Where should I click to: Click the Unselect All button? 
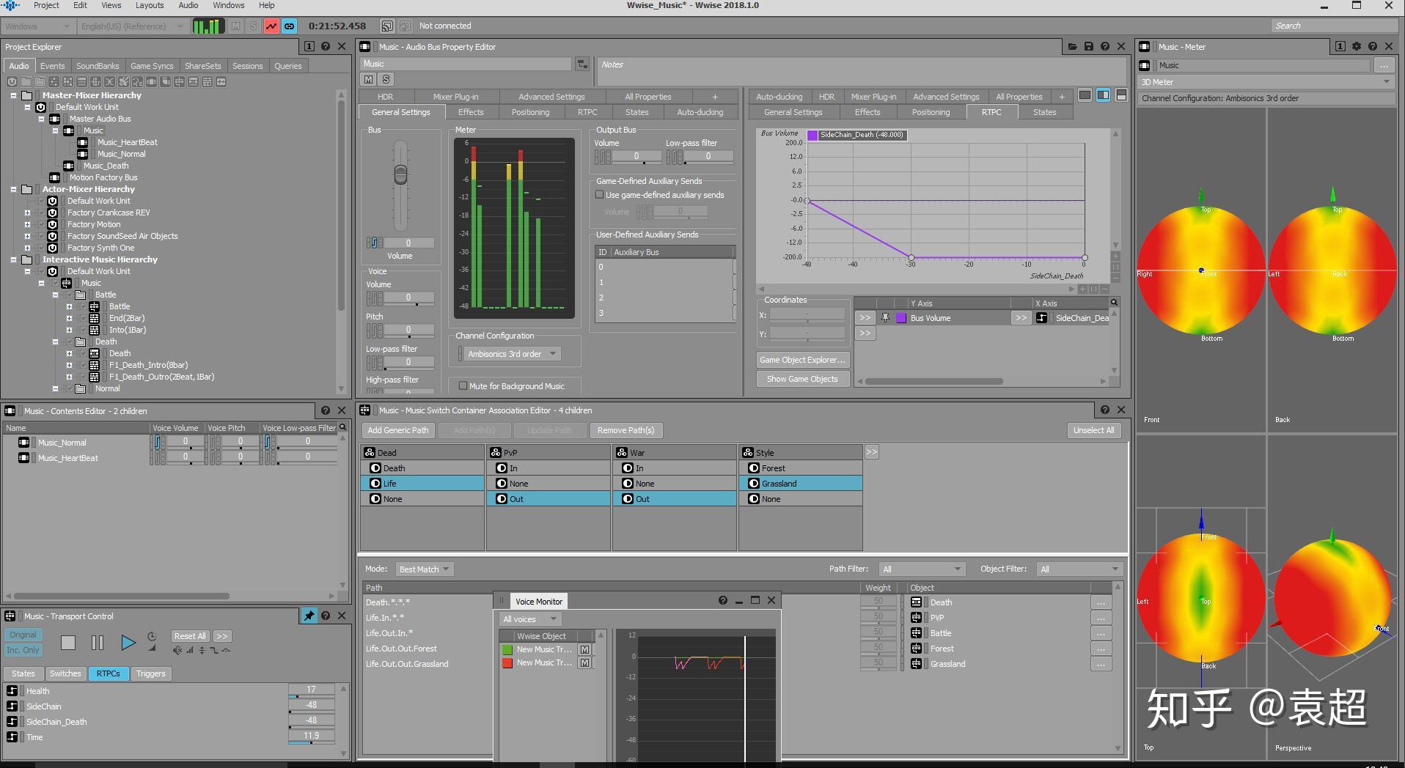click(x=1093, y=430)
